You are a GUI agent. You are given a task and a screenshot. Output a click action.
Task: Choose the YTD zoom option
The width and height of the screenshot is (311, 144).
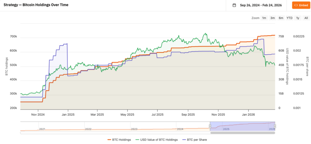(289, 18)
